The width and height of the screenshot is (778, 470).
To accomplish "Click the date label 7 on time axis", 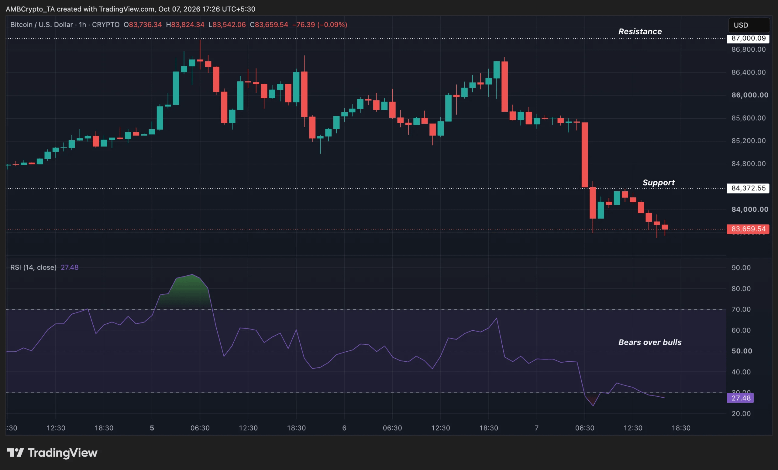I will pyautogui.click(x=536, y=428).
